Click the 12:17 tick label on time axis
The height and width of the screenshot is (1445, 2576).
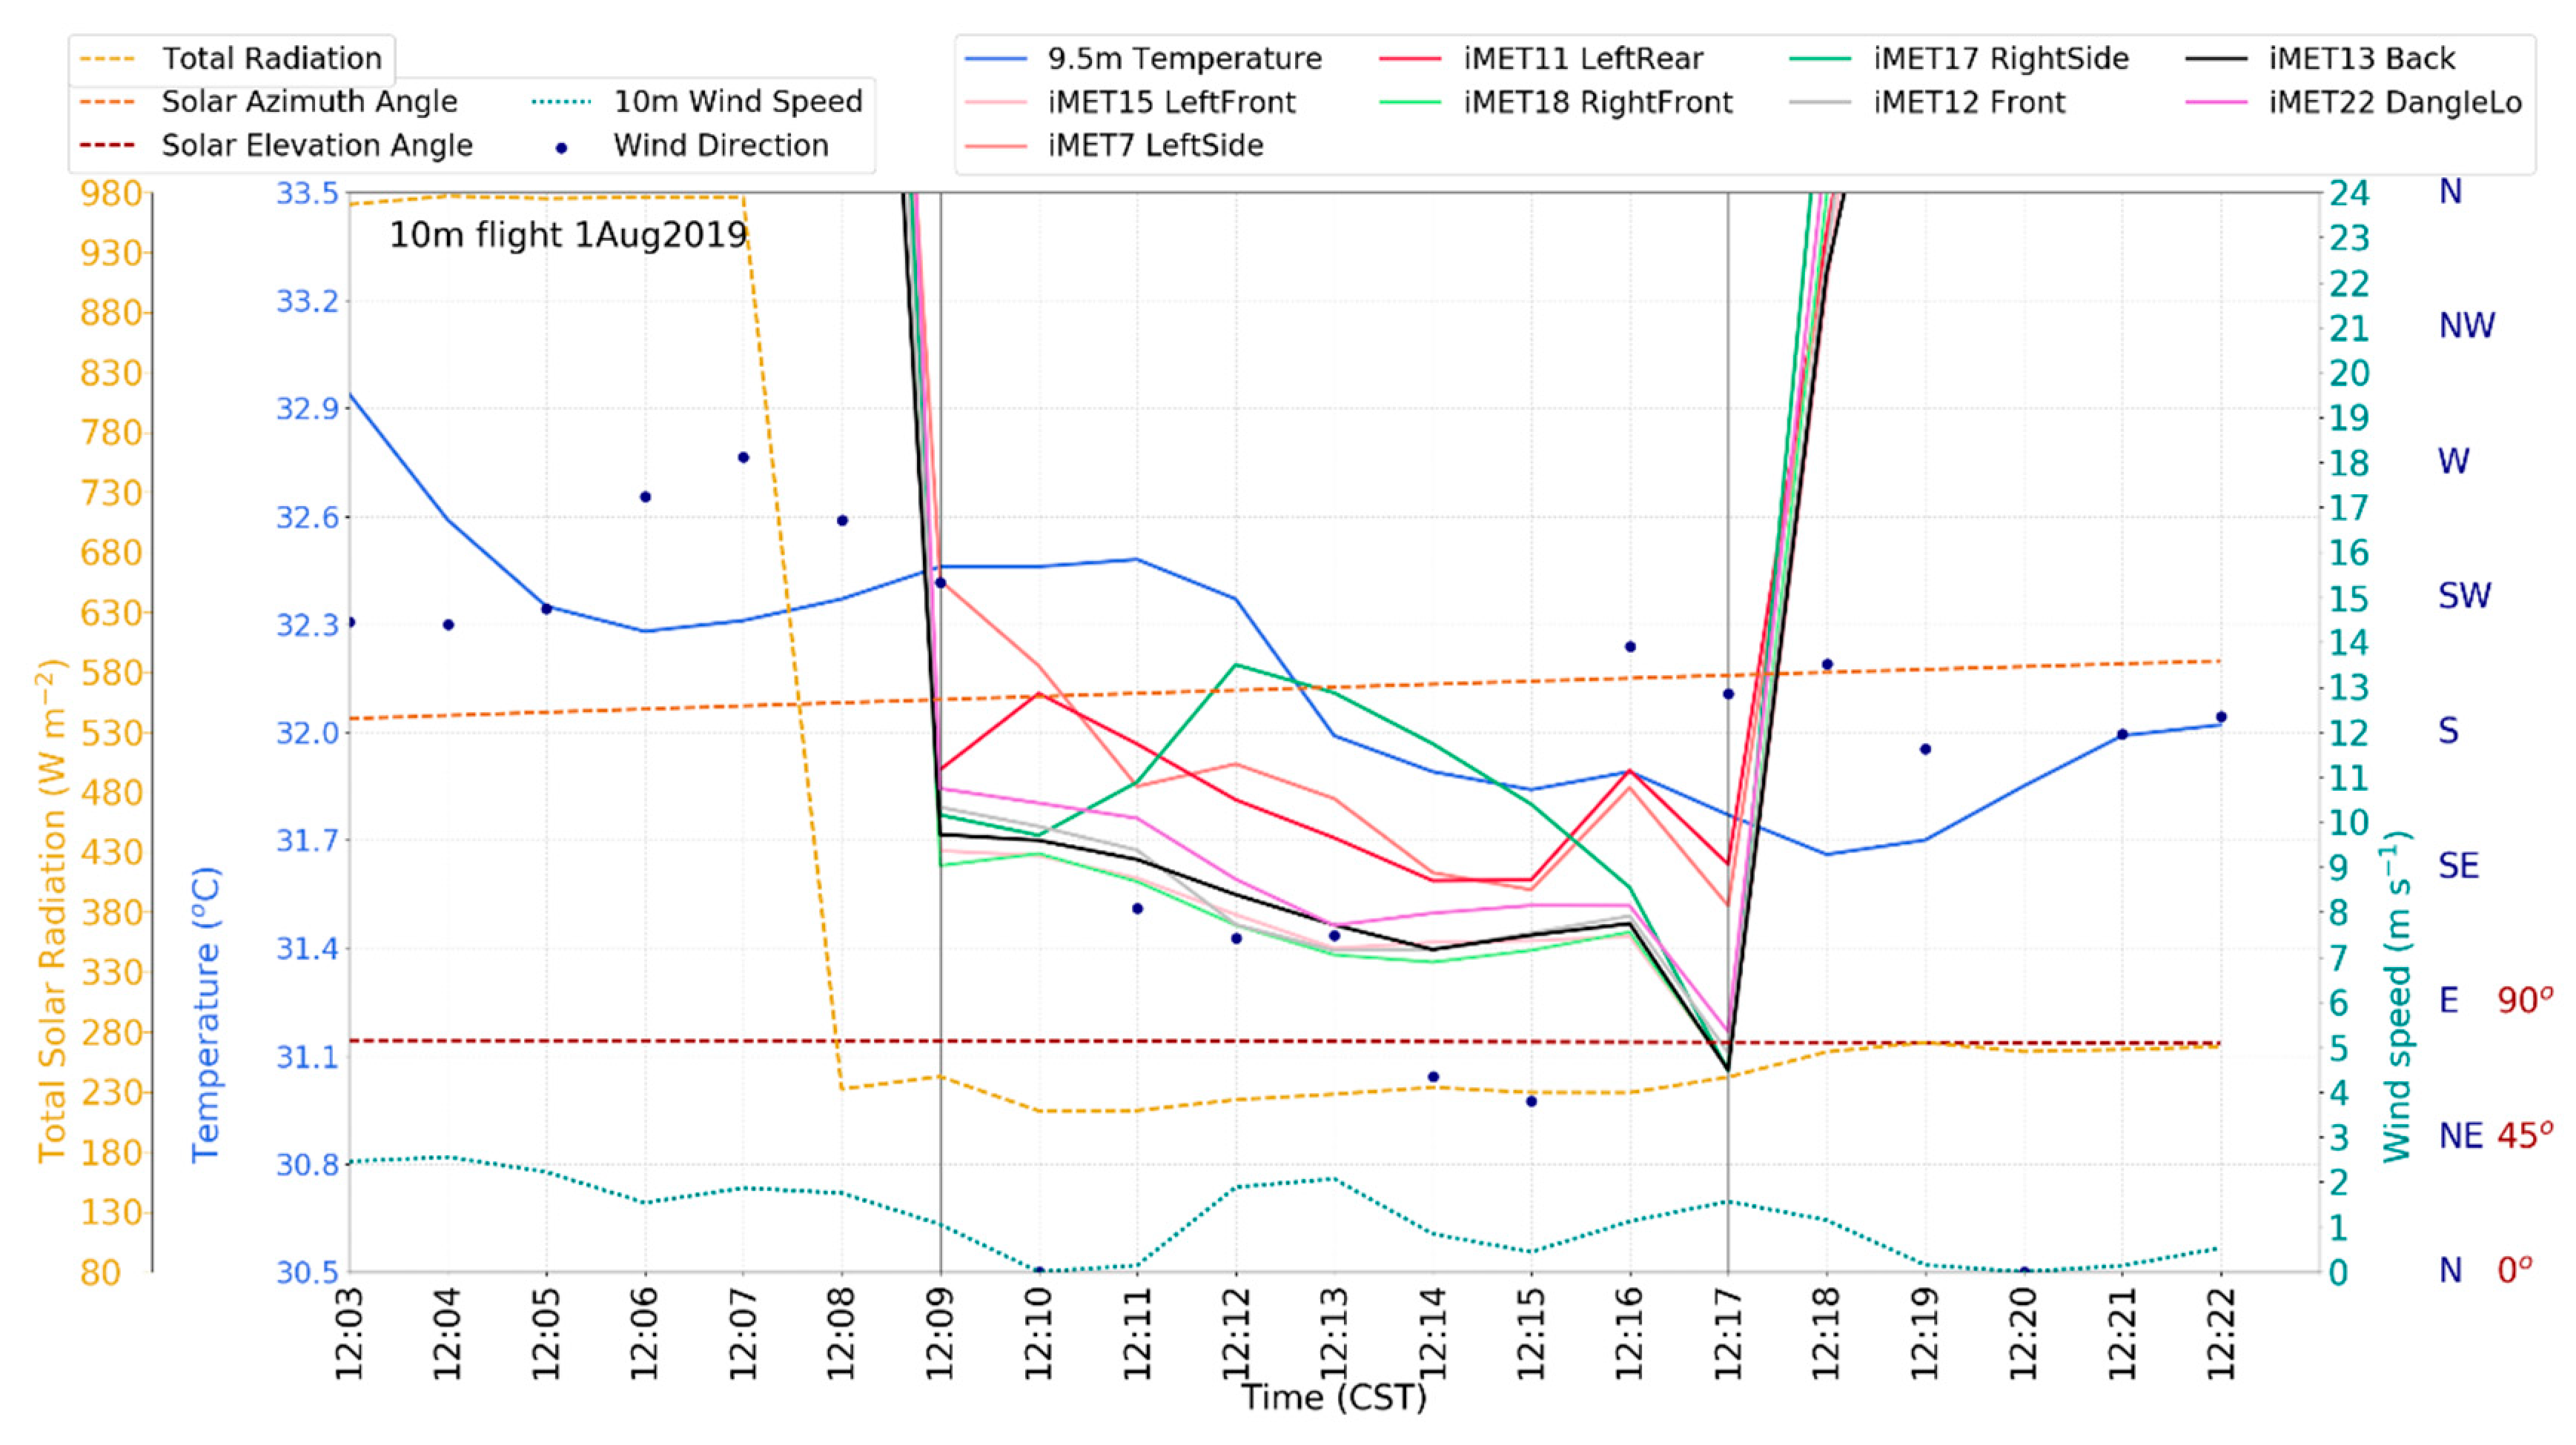pyautogui.click(x=1728, y=1335)
